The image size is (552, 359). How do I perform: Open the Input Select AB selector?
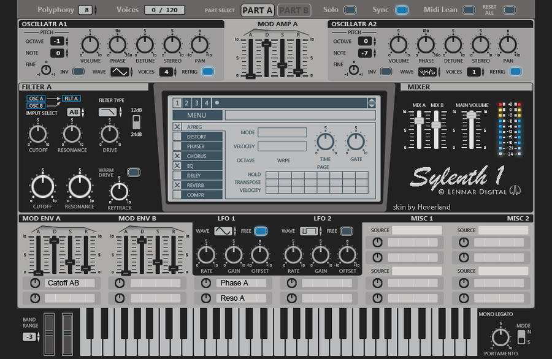[x=75, y=112]
